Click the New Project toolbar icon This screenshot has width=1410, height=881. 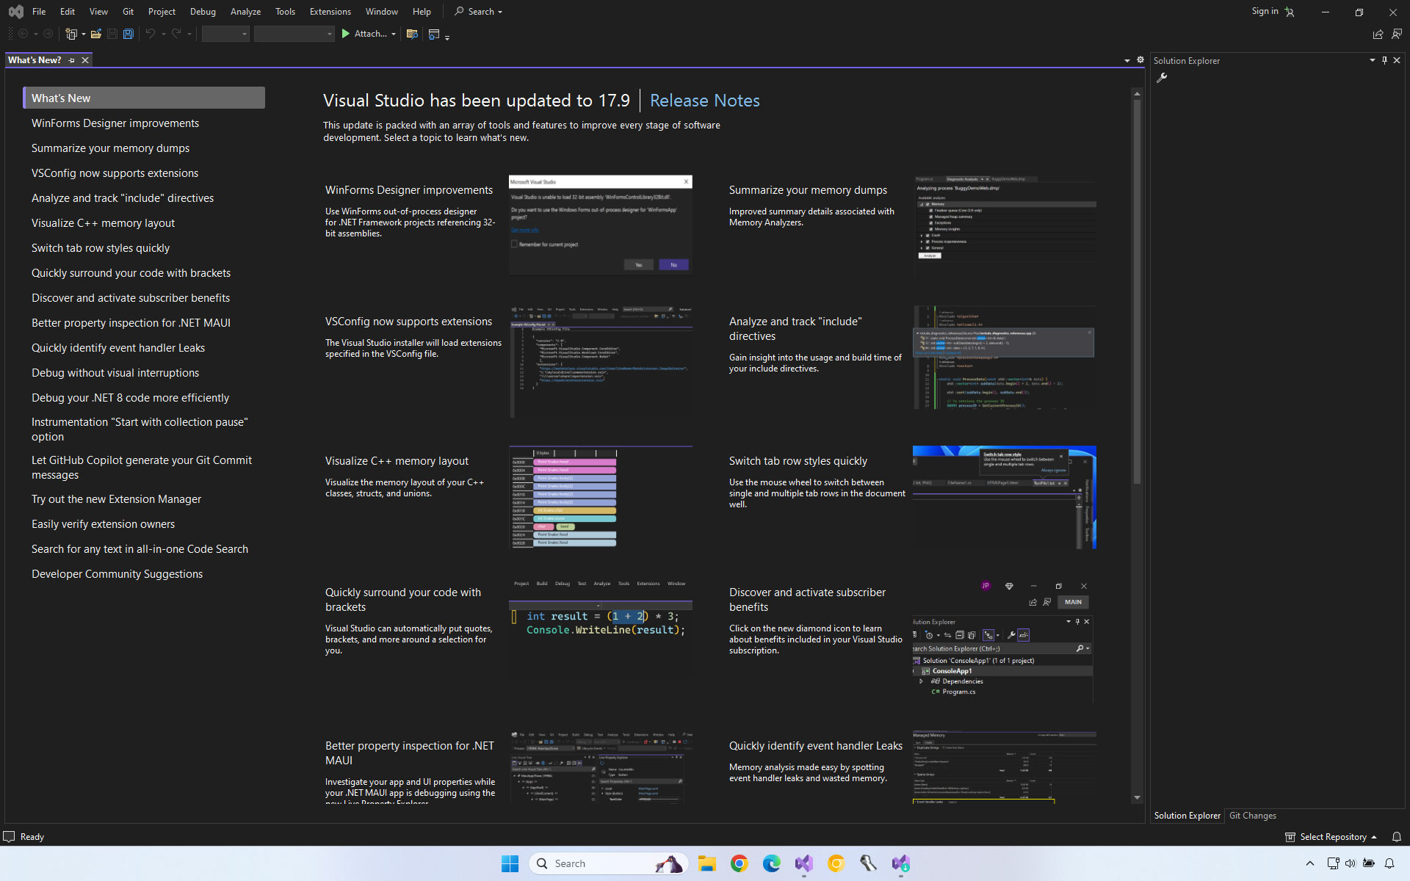(x=71, y=34)
